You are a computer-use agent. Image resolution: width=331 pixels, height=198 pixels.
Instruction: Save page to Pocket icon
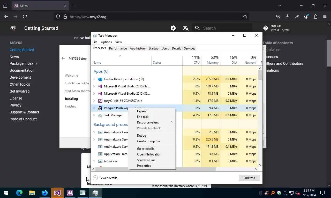(x=278, y=16)
